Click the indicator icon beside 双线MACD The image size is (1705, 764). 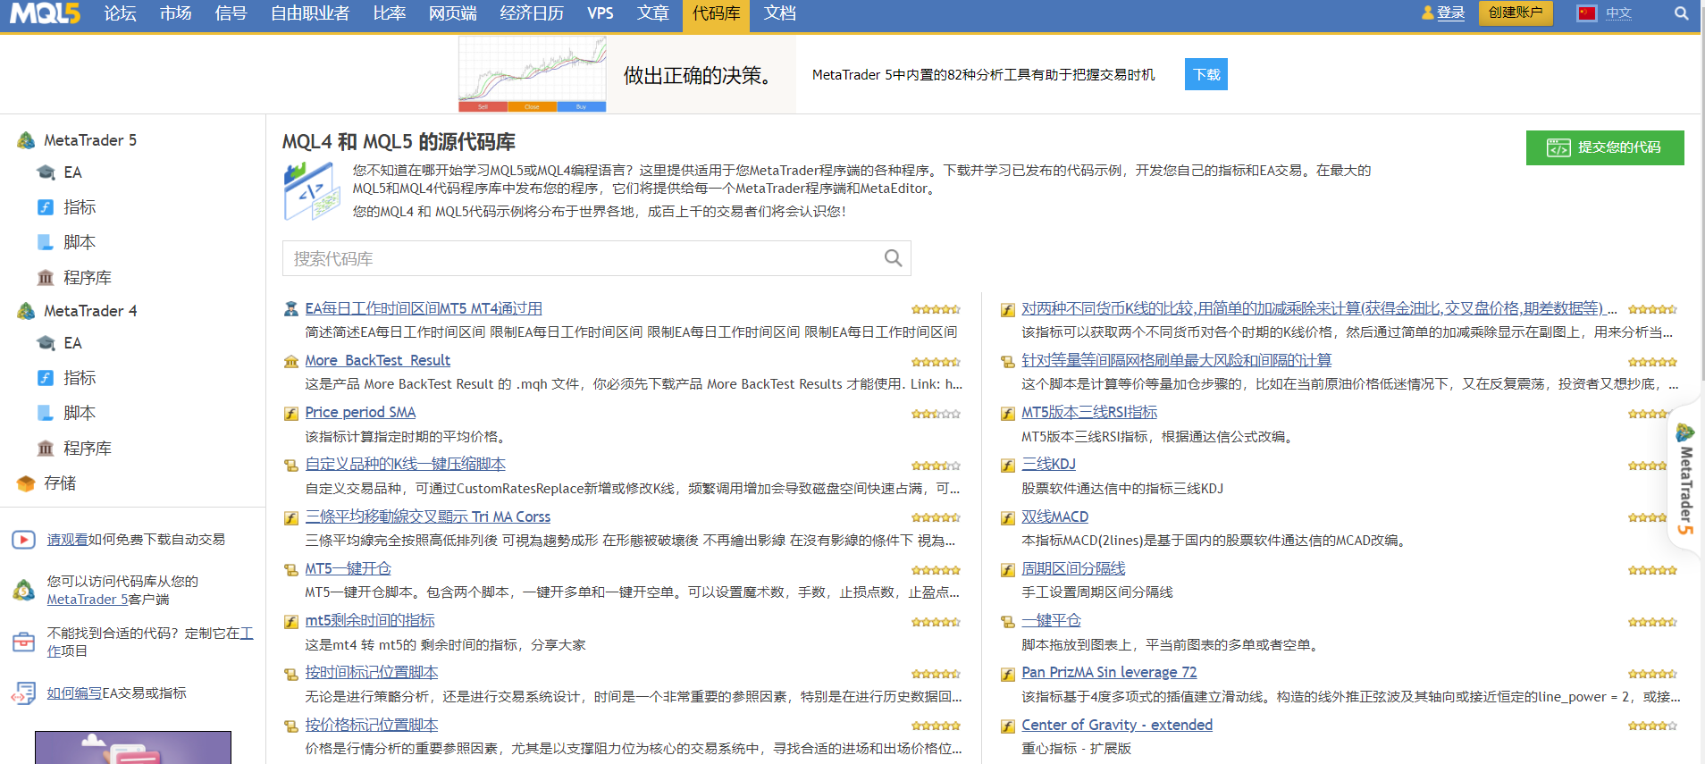coord(1007,517)
